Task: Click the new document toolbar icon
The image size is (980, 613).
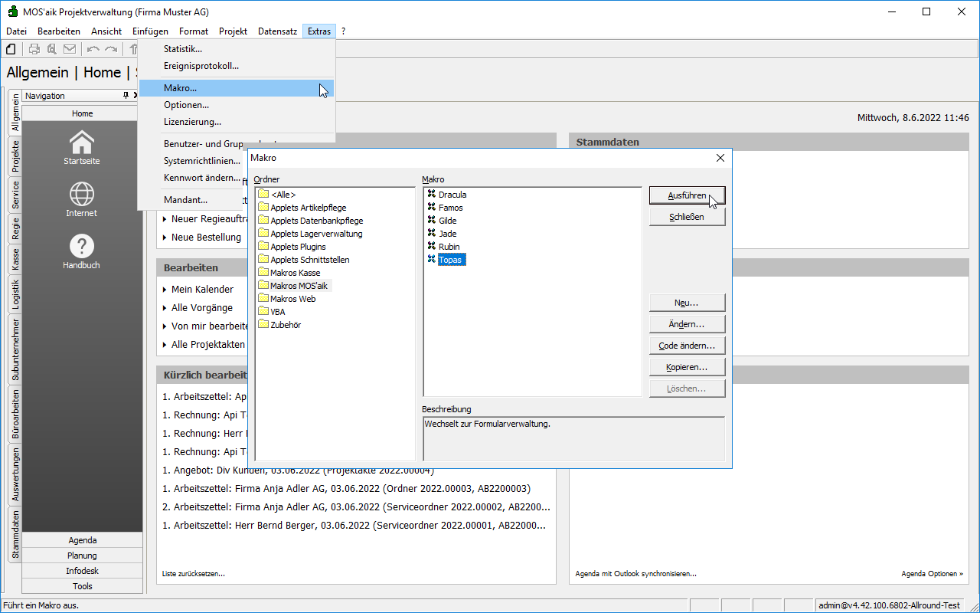Action: 11,49
